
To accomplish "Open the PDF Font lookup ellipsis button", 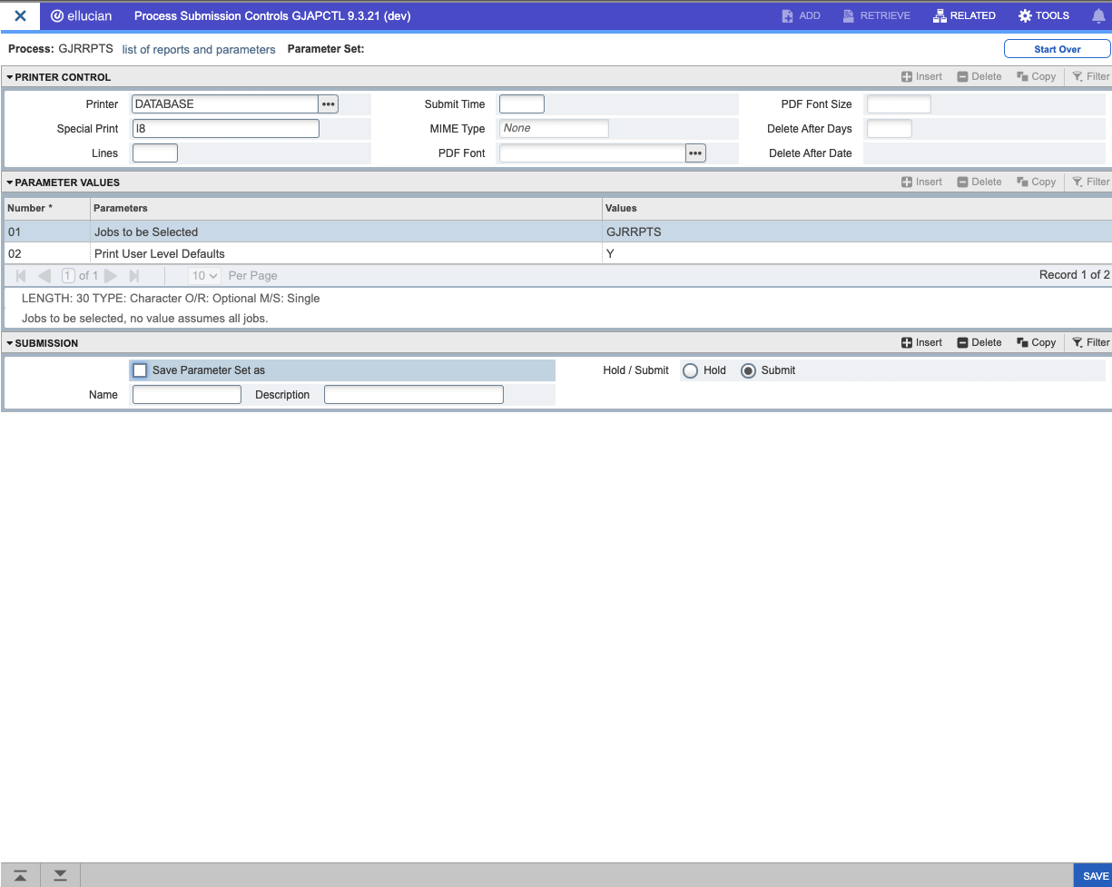I will (x=695, y=153).
